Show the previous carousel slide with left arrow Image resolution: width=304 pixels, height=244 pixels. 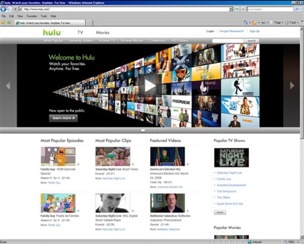(x=8, y=85)
